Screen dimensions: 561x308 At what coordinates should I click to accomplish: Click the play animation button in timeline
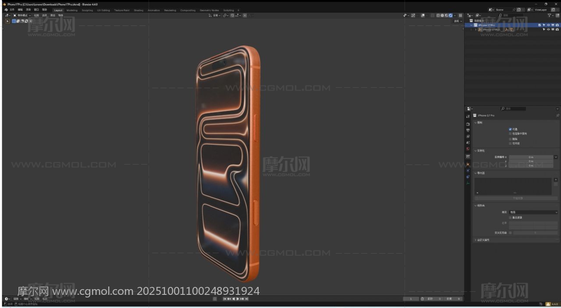238,299
